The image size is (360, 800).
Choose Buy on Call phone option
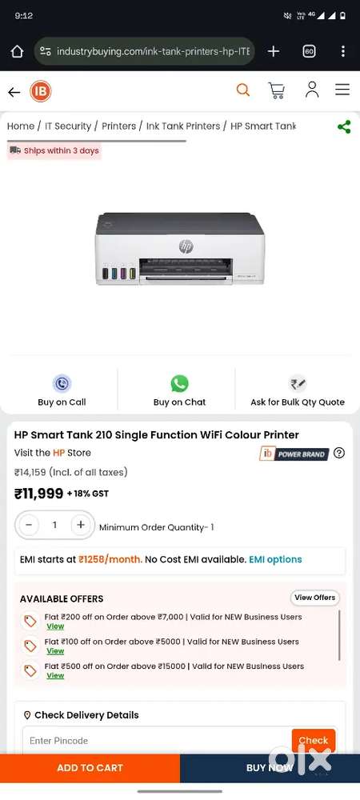(x=62, y=391)
